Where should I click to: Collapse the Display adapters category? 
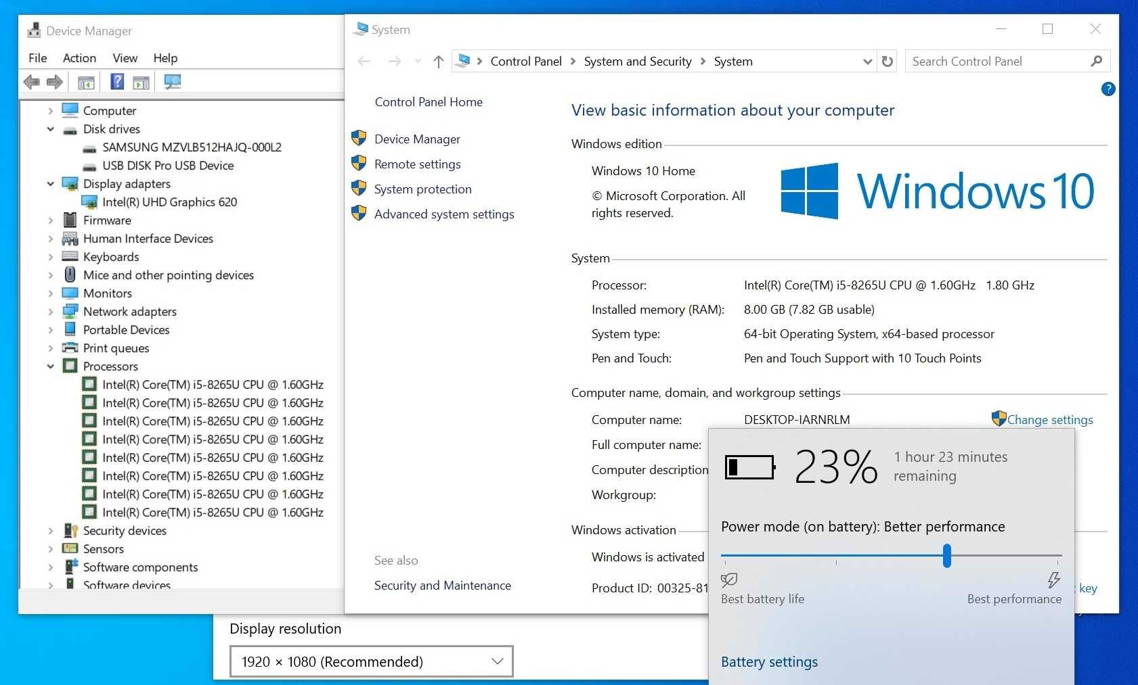pos(51,183)
